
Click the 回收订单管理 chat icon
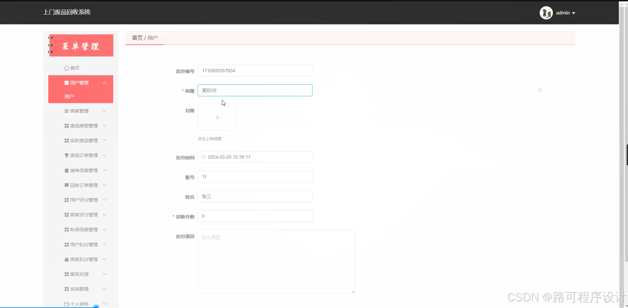pos(66,185)
